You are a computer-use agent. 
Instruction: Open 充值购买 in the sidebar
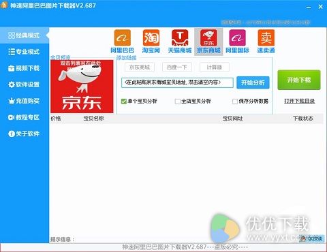click(24, 101)
